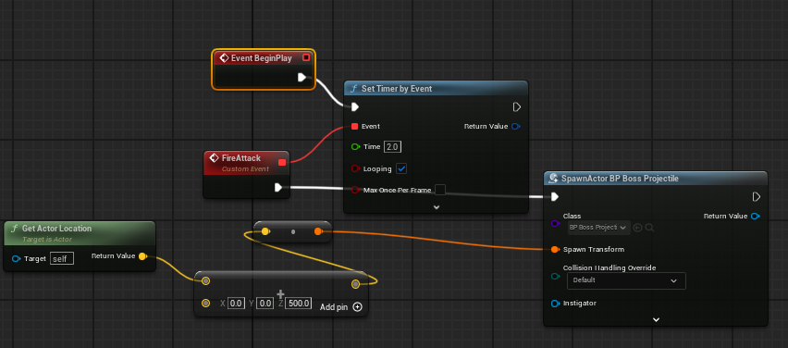Image resolution: width=788 pixels, height=348 pixels.
Task: Click the add node's vector output pin
Action: (x=356, y=284)
